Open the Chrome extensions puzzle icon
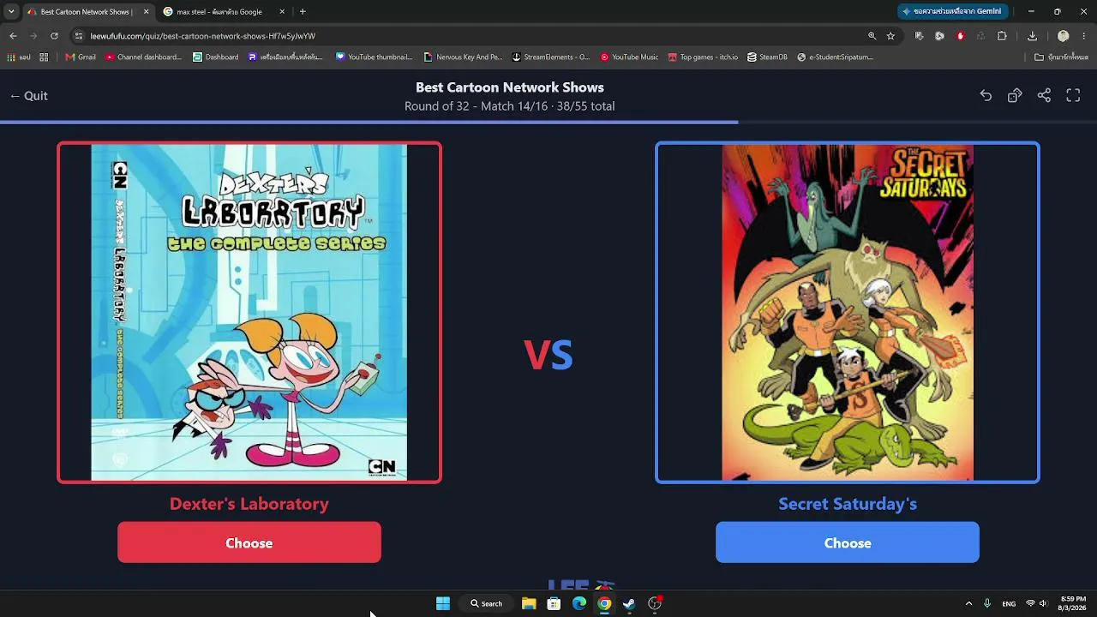 coord(1002,36)
